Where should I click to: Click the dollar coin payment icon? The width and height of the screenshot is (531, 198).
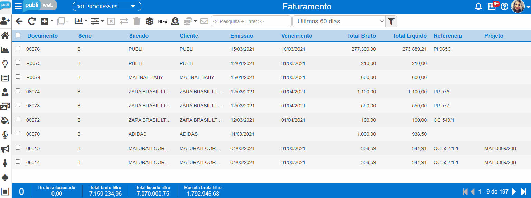tap(175, 21)
